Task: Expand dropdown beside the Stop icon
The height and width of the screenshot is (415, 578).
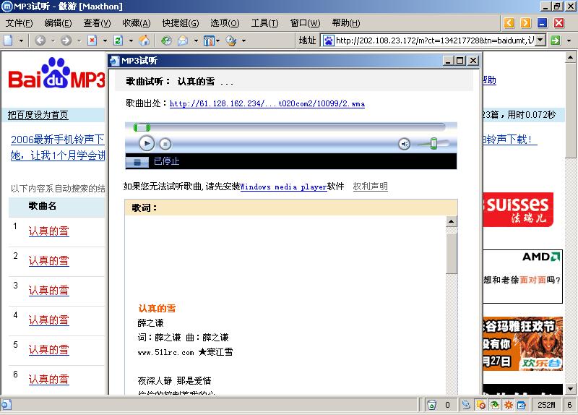Action: click(105, 40)
